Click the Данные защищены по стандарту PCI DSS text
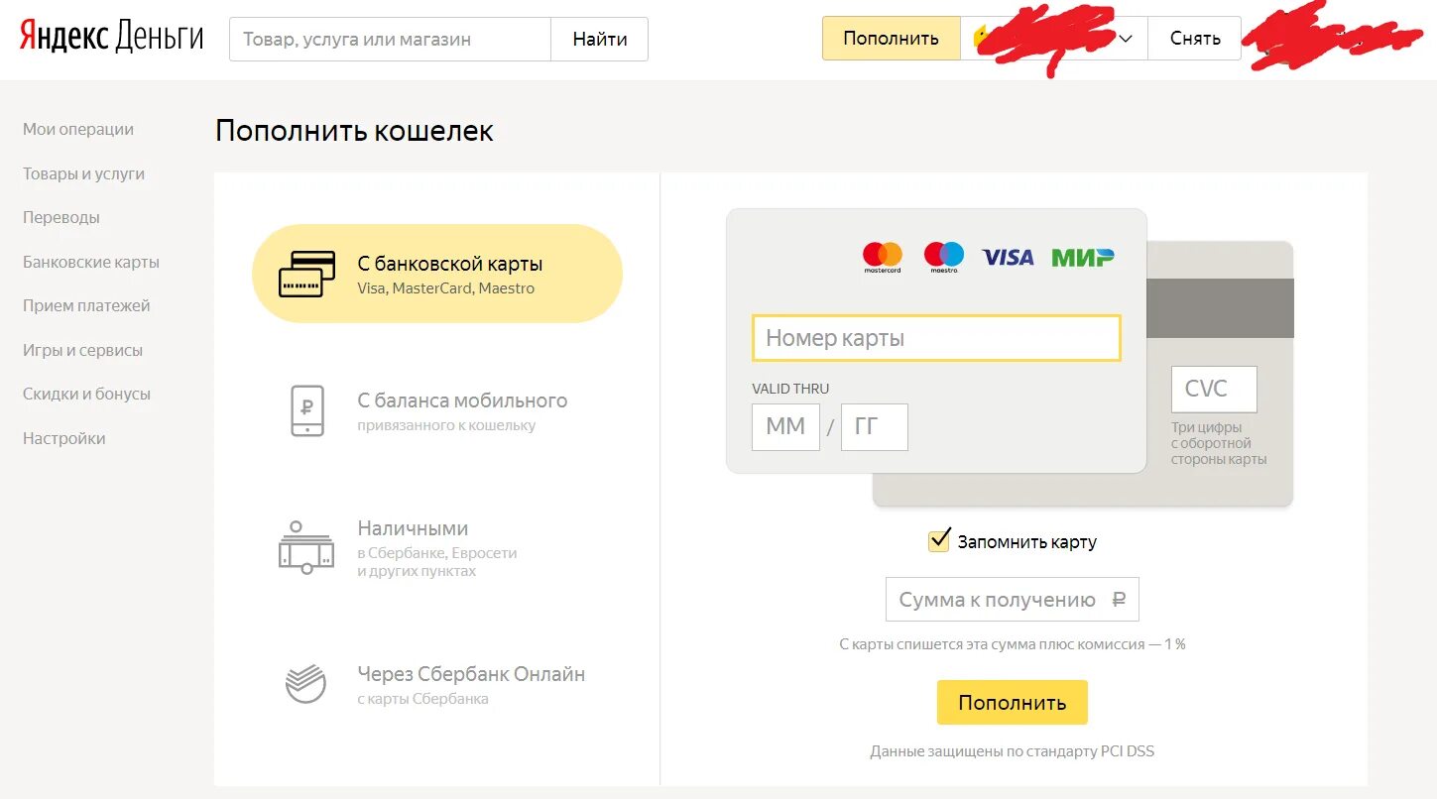This screenshot has height=799, width=1437. click(1013, 751)
